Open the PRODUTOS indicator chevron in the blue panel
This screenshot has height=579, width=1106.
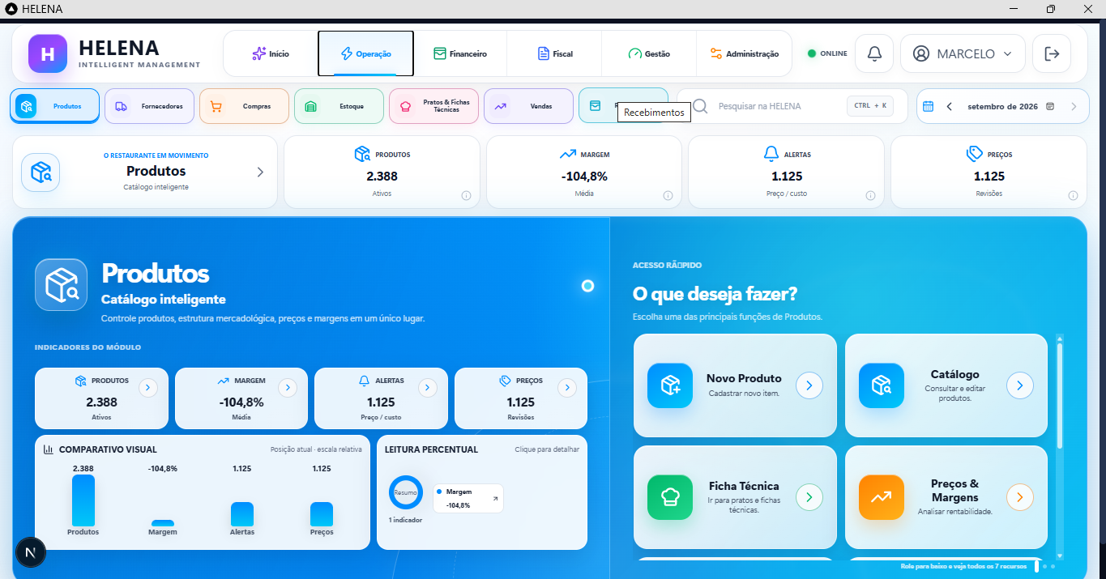[147, 388]
